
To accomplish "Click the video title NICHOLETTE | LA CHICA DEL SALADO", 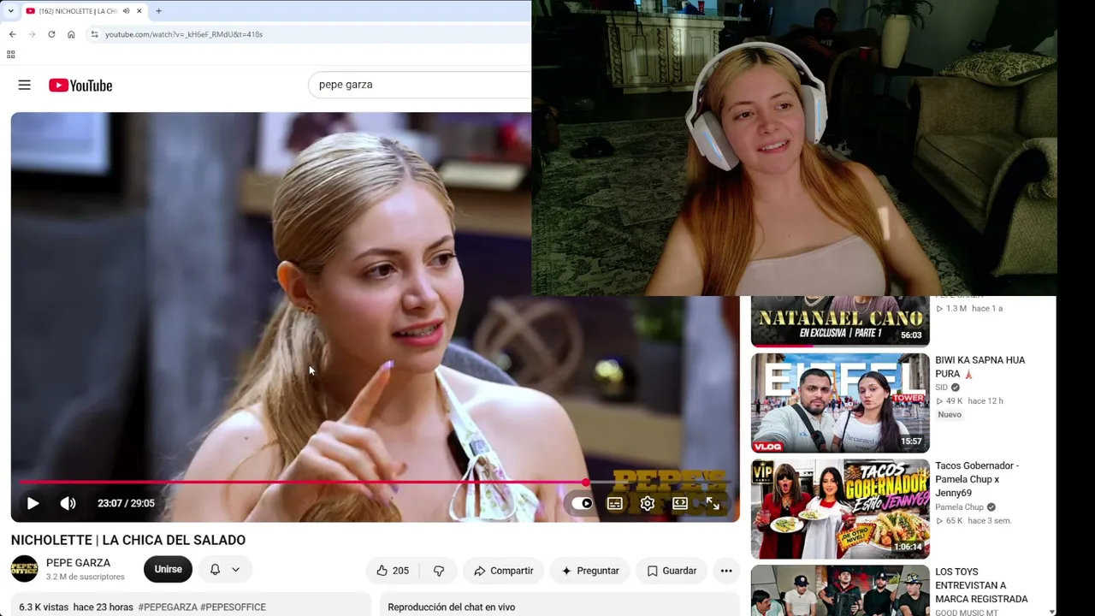I will coord(128,540).
